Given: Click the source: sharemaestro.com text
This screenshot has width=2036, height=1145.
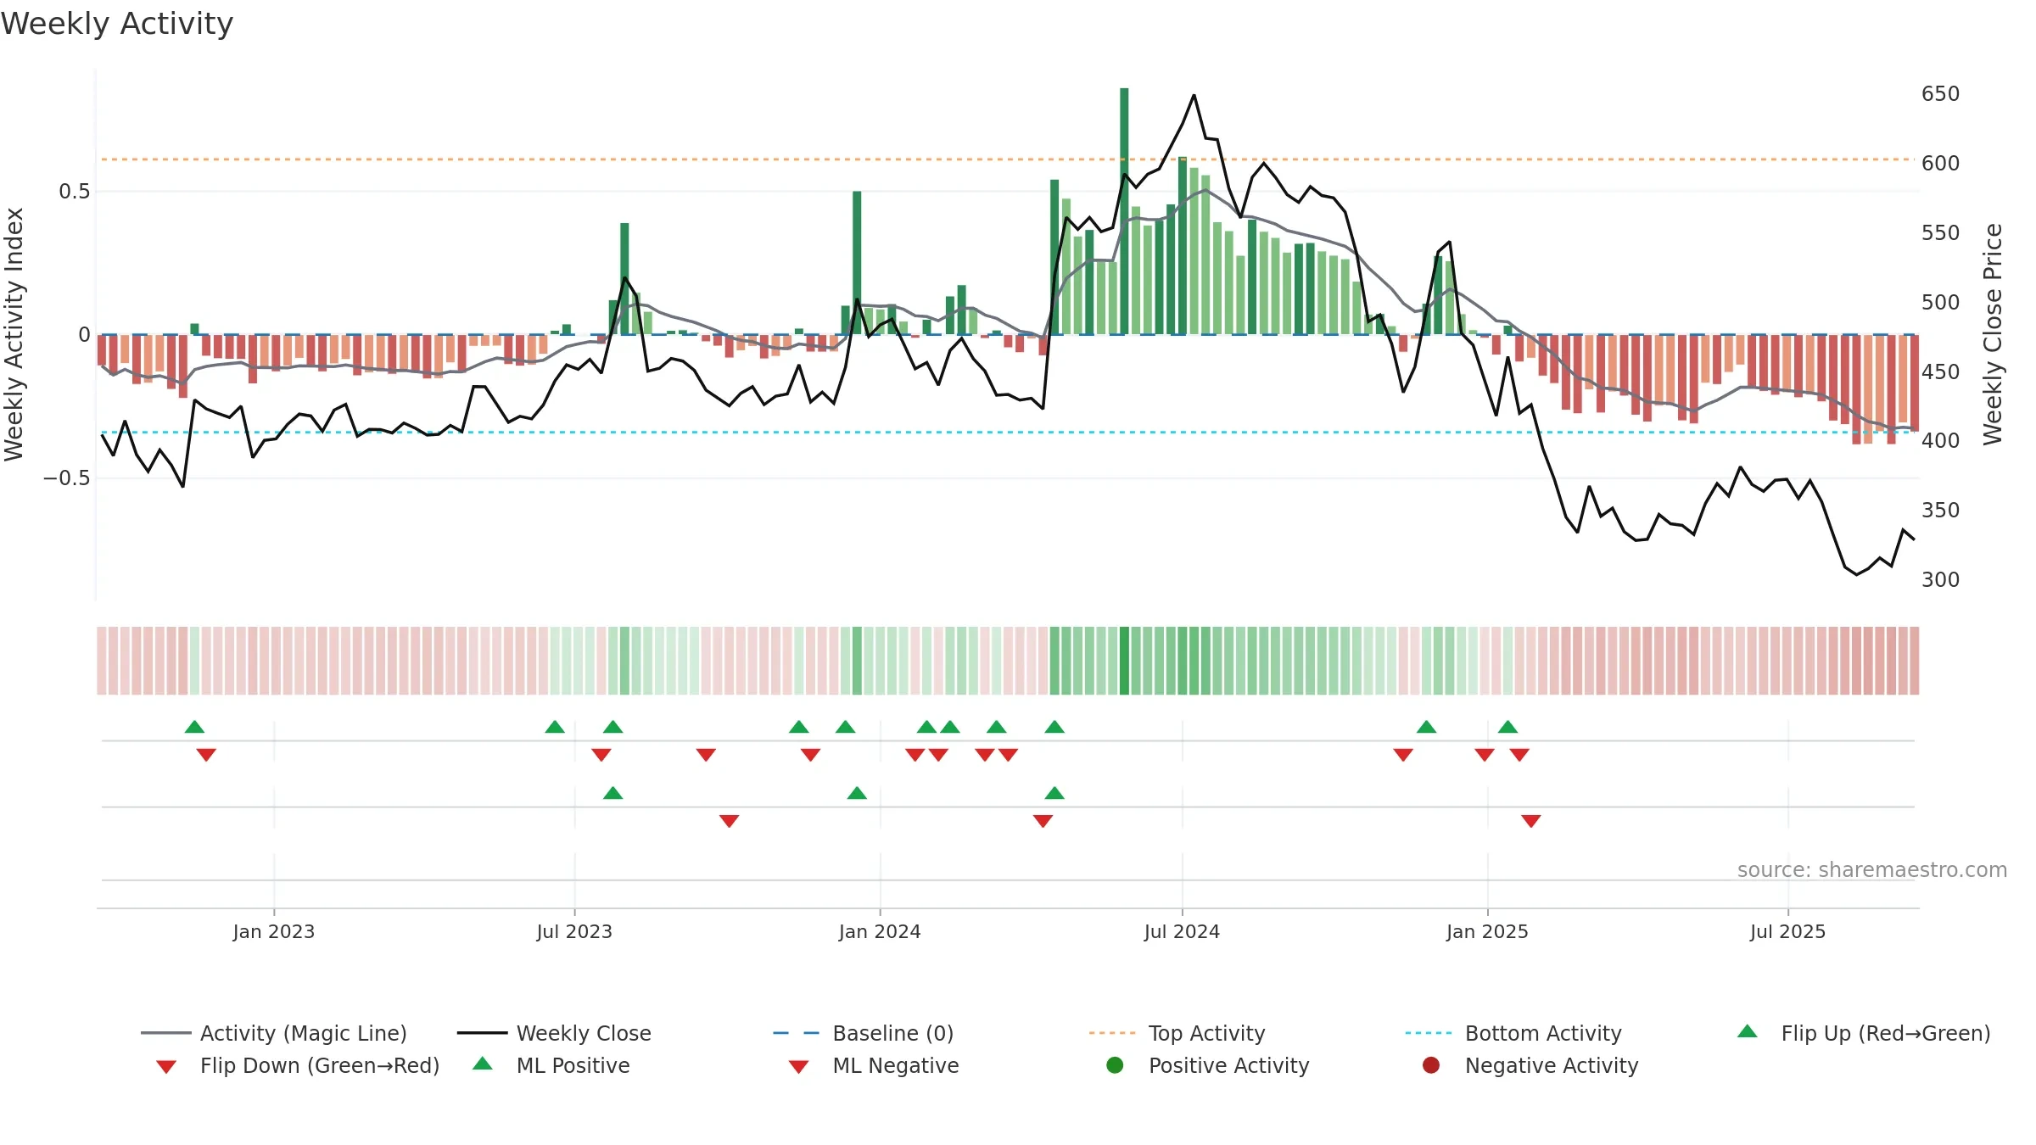Looking at the screenshot, I should coord(1872,869).
